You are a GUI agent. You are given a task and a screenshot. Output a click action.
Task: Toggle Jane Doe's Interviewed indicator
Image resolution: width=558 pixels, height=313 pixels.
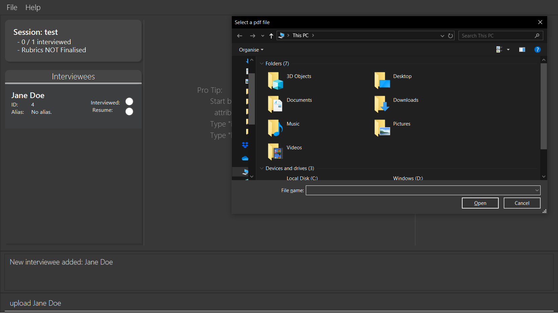point(129,101)
